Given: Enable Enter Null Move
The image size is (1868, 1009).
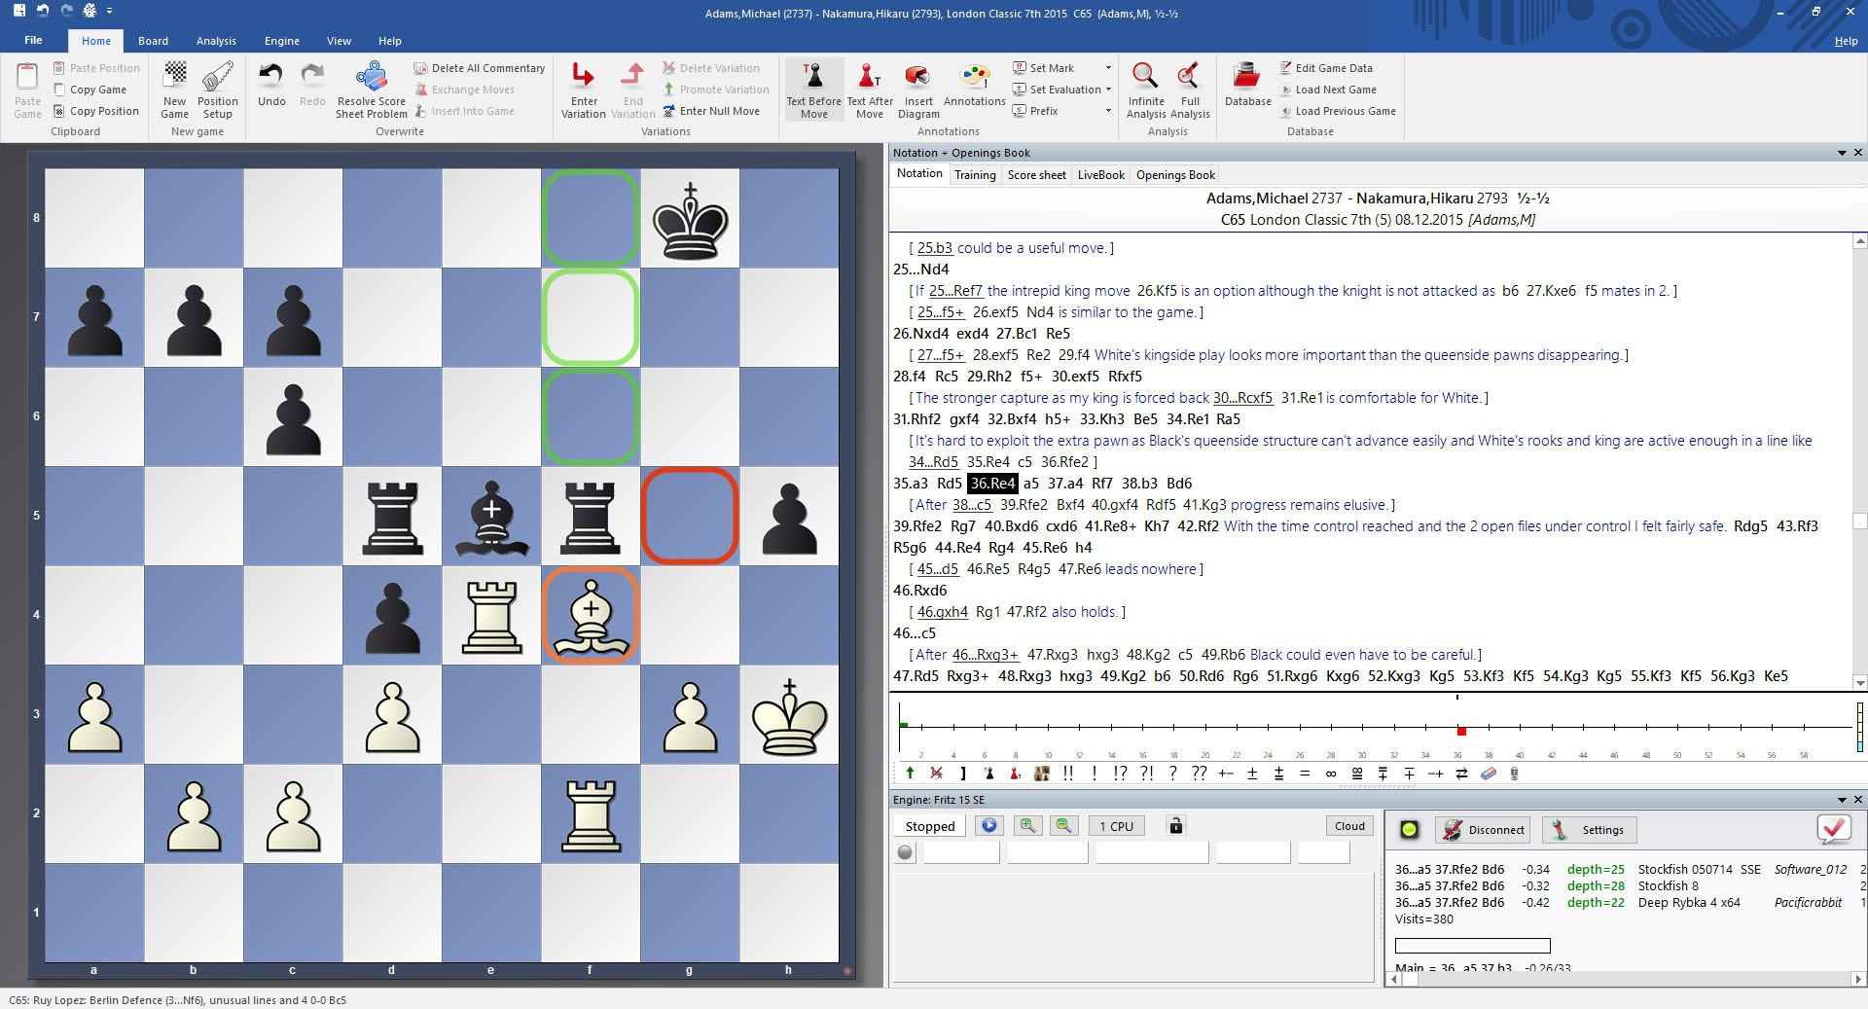Looking at the screenshot, I should coord(716,110).
